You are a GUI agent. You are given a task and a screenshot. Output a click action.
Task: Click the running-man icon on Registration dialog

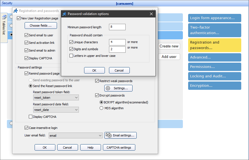(16, 11)
